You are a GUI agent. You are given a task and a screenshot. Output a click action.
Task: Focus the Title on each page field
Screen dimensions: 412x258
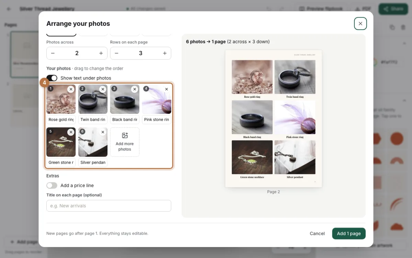(108, 206)
